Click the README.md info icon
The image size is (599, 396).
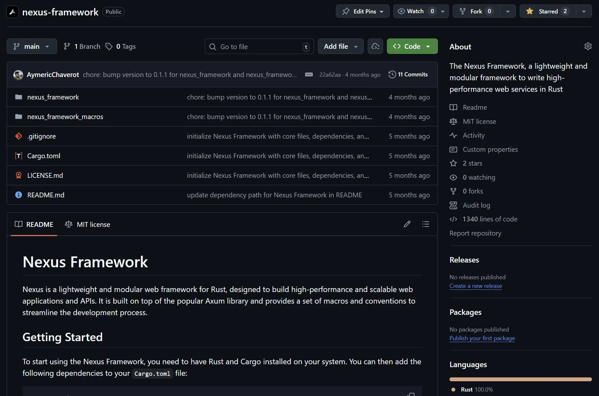[19, 195]
